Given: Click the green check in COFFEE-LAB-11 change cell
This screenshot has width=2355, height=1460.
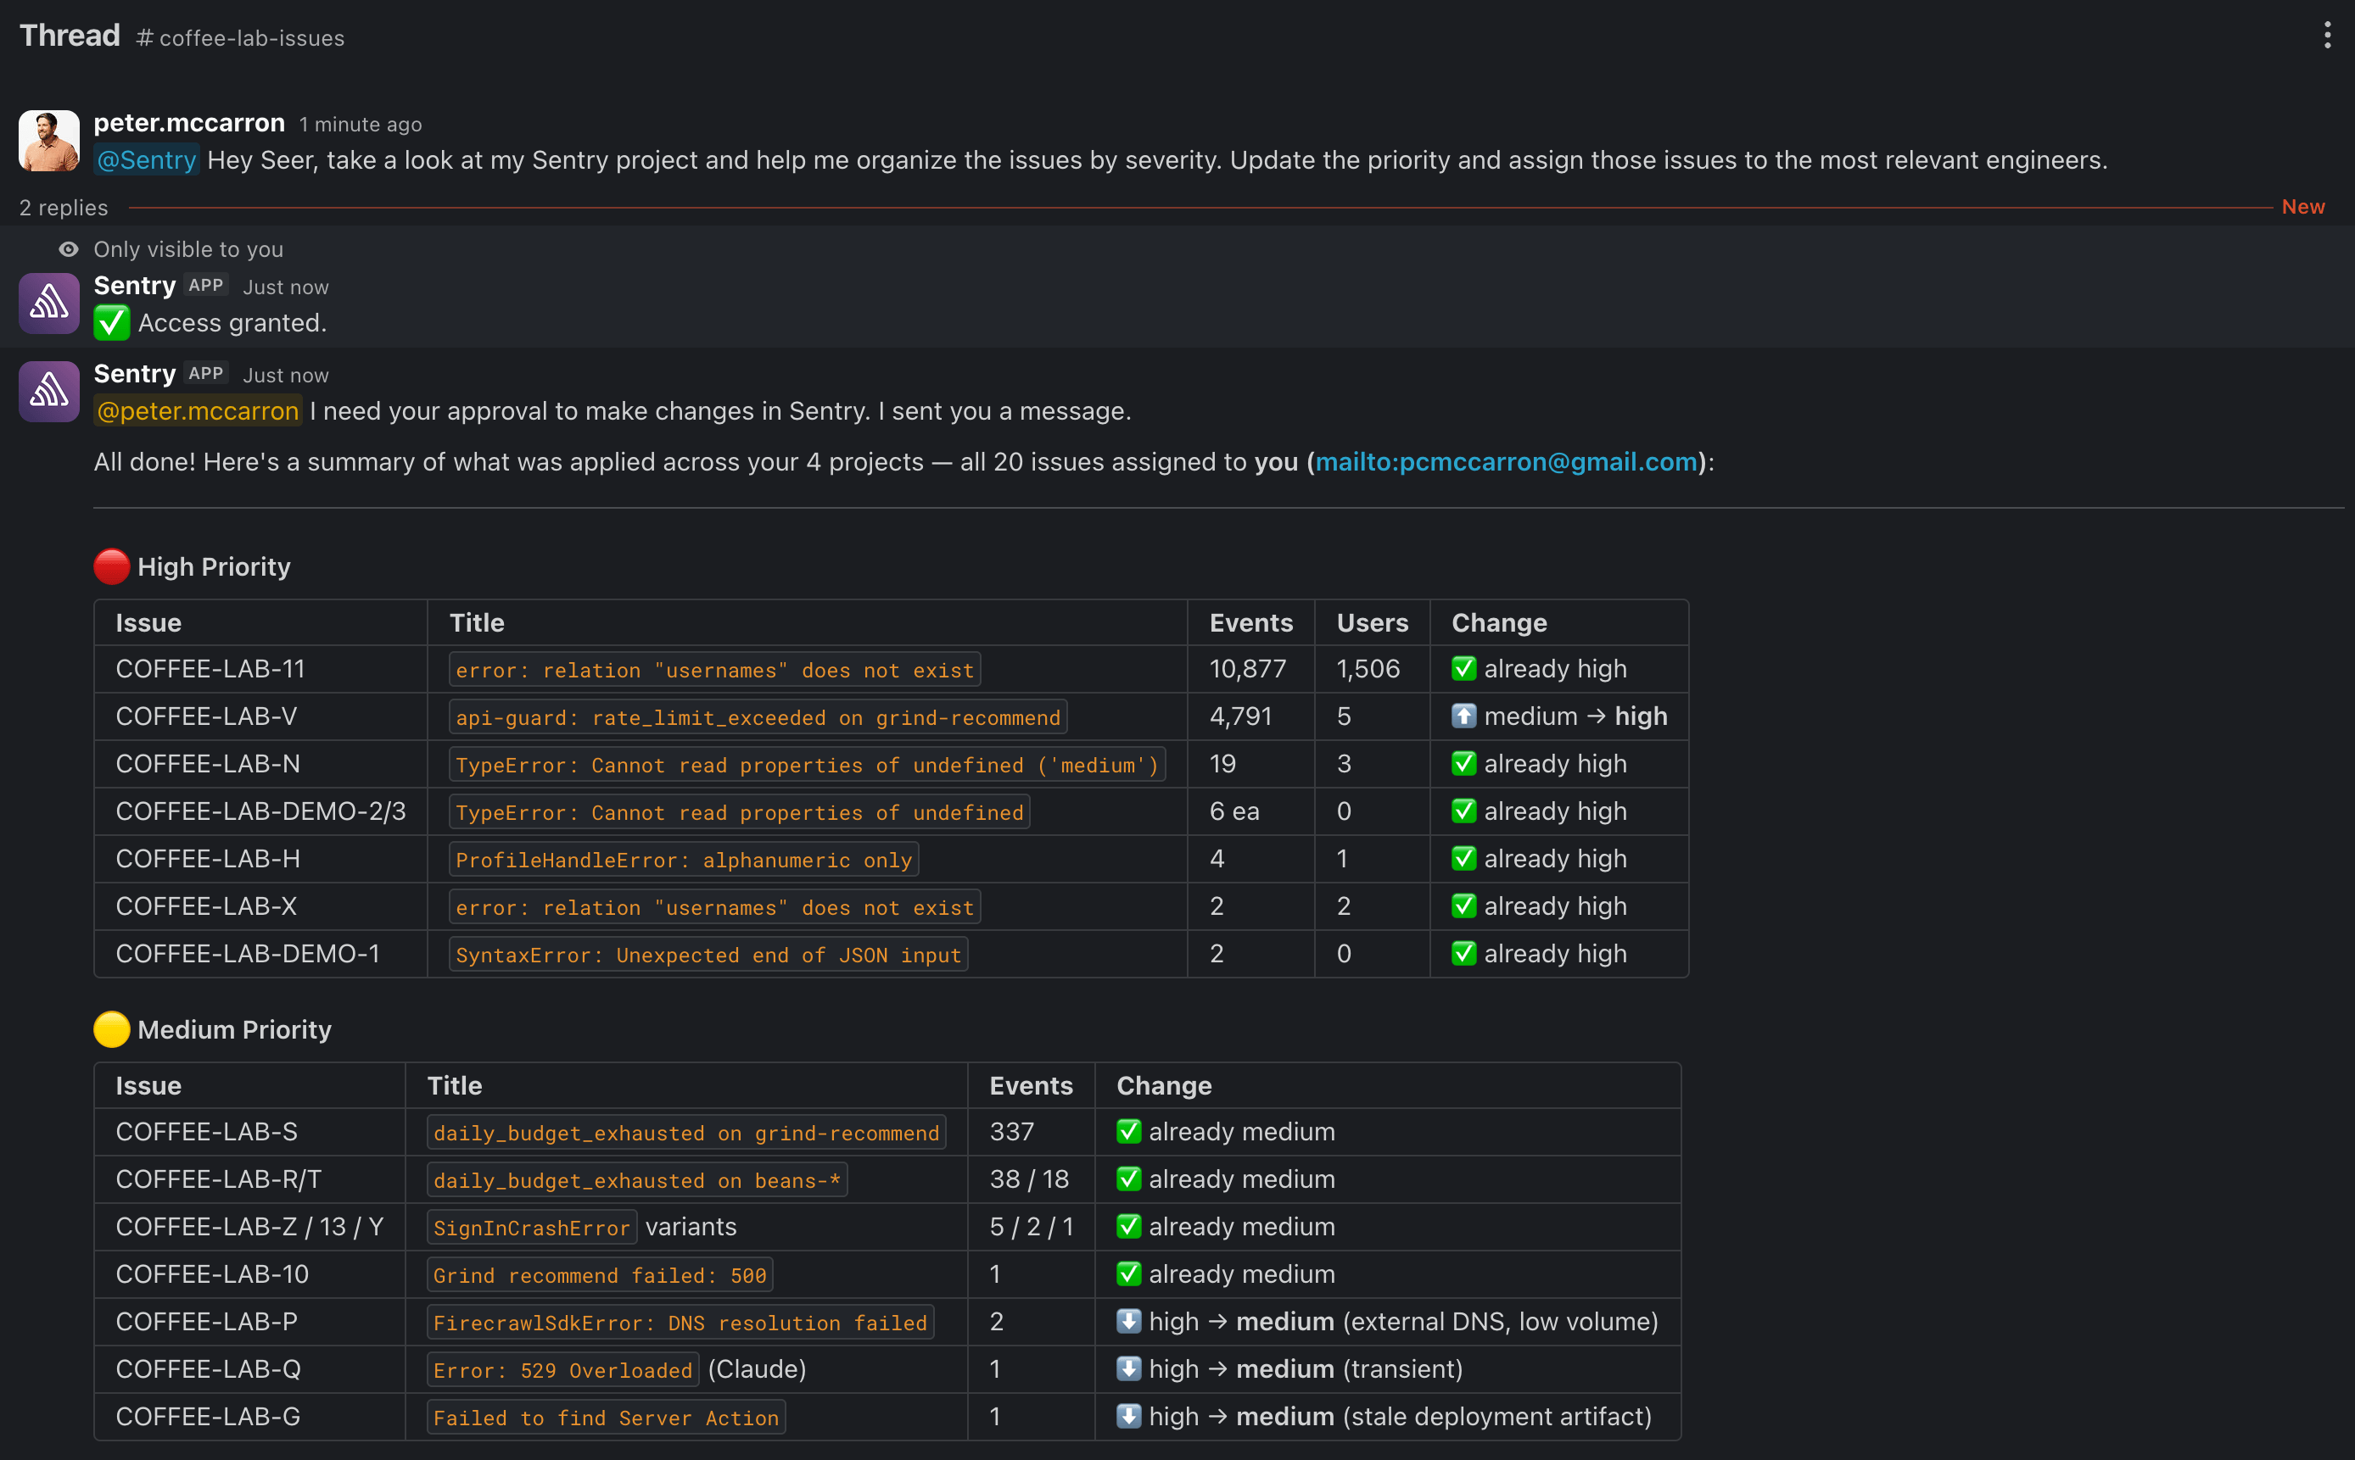Looking at the screenshot, I should click(x=1463, y=668).
